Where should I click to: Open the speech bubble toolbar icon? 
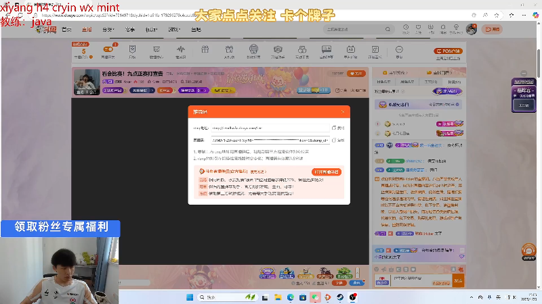327,49
